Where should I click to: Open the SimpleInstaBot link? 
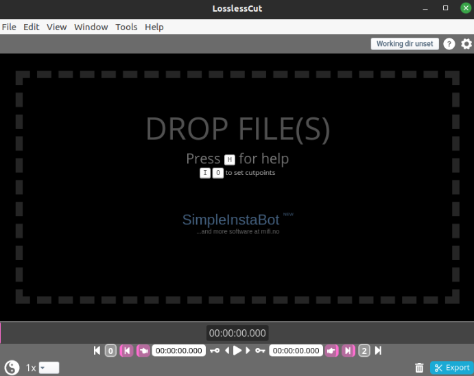pyautogui.click(x=230, y=220)
